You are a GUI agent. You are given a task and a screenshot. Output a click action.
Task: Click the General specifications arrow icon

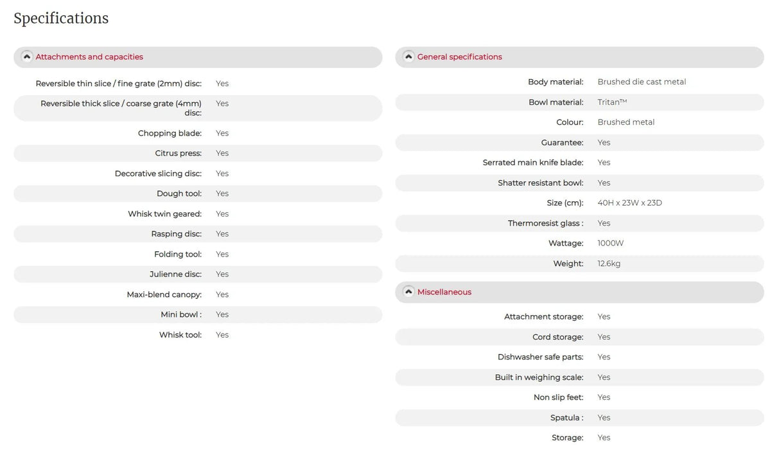(408, 57)
